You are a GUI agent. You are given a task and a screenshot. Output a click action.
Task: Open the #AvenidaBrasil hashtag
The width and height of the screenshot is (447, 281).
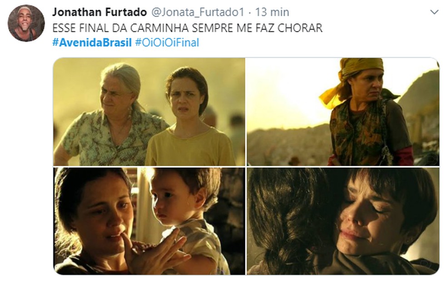[92, 43]
